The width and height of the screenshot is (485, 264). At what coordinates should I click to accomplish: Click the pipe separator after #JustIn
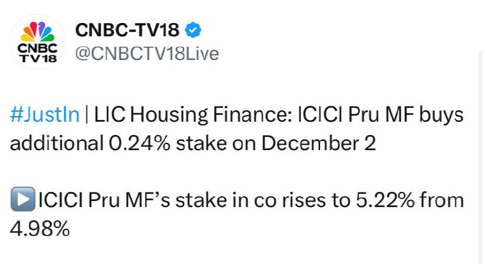pyautogui.click(x=88, y=115)
